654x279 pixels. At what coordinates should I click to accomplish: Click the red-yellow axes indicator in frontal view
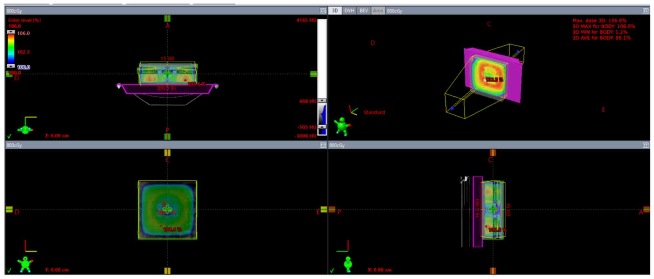(x=31, y=246)
